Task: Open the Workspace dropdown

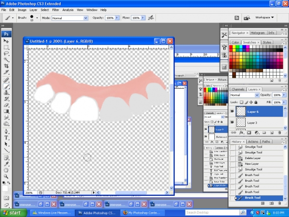Action: tap(264, 17)
